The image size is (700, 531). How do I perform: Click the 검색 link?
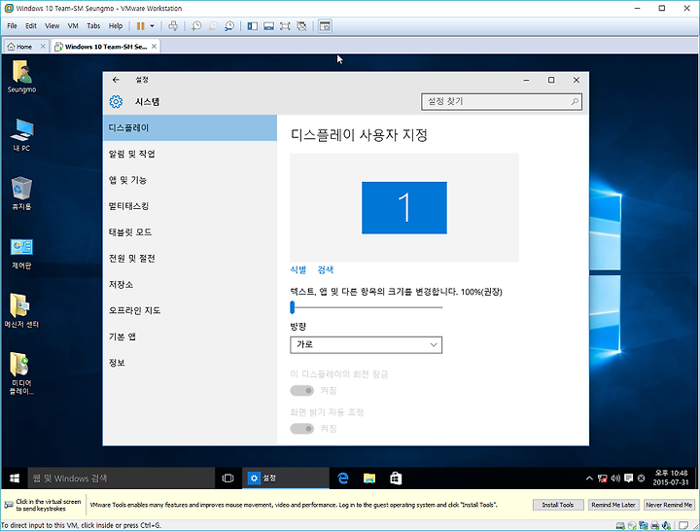326,269
